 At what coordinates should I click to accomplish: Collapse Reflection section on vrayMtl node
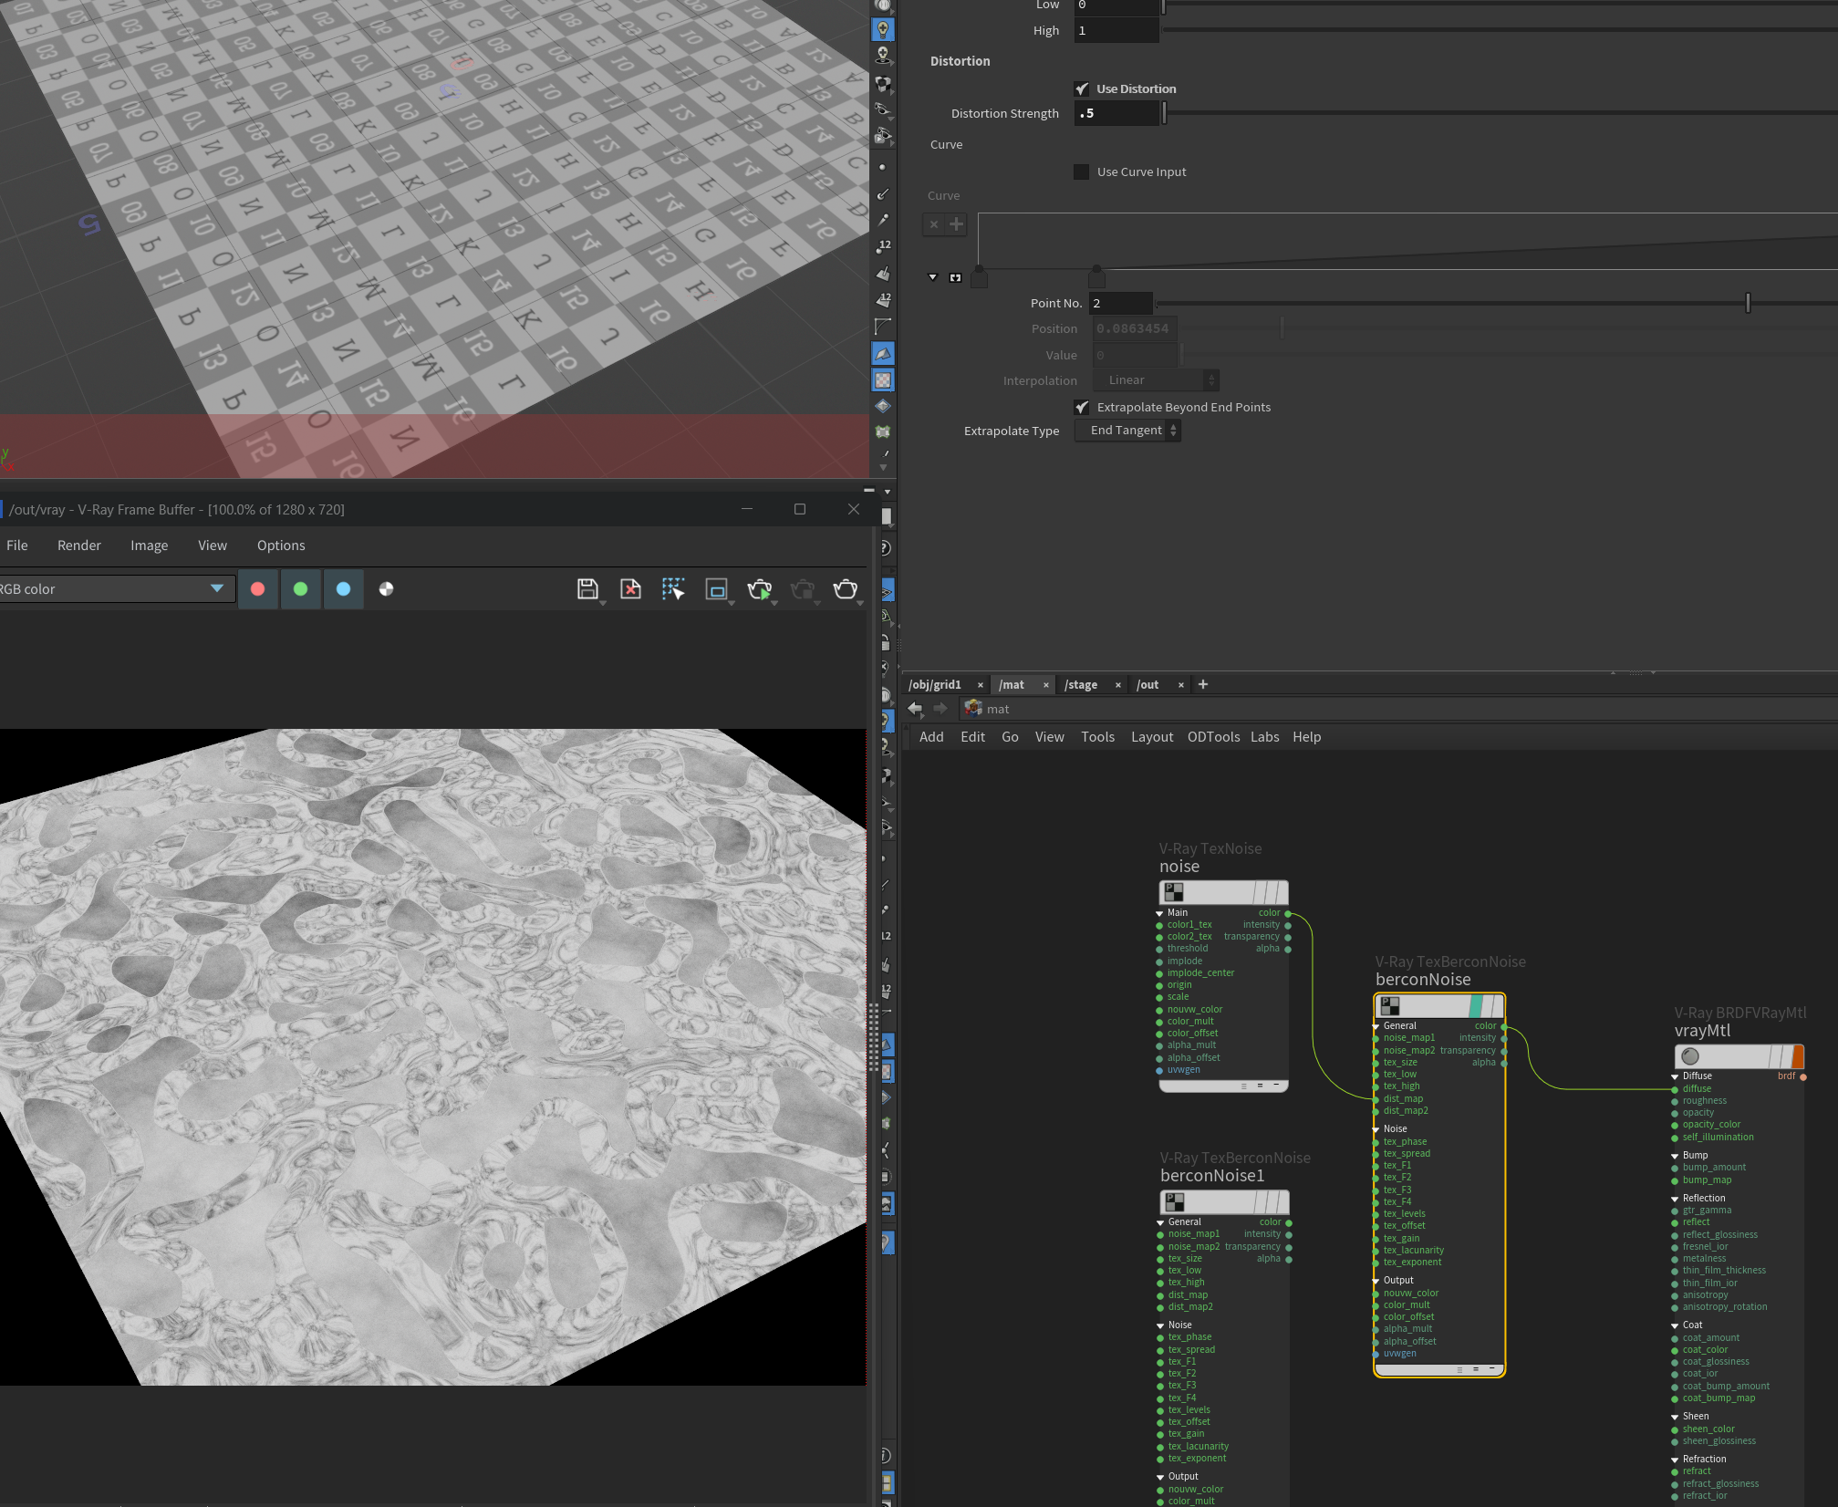[1676, 1199]
